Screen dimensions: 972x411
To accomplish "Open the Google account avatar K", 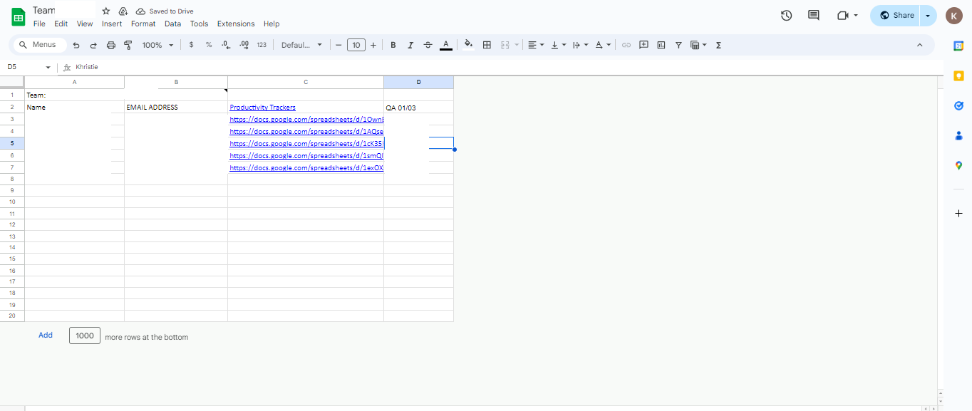I will pos(954,15).
